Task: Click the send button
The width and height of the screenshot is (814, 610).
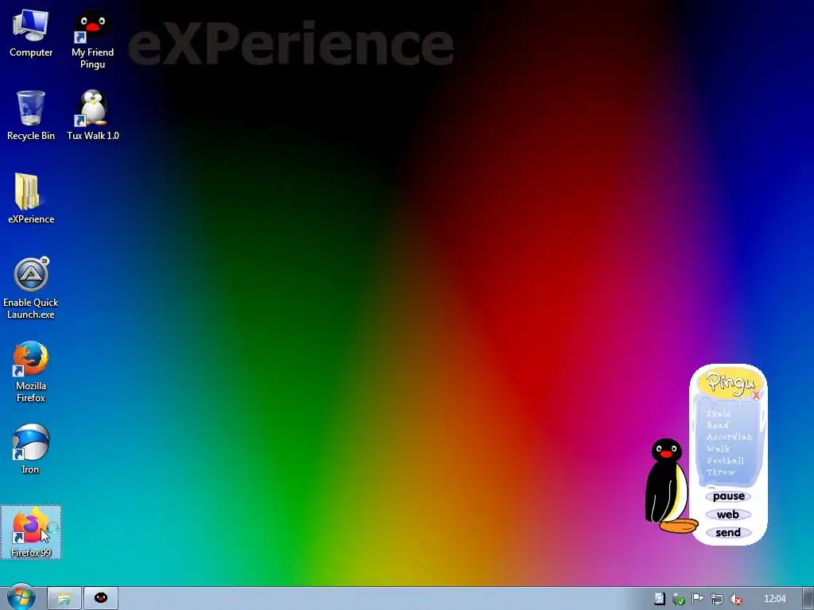Action: click(x=728, y=533)
